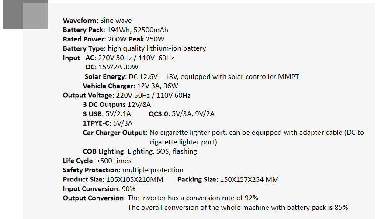Click the COB Lighting label
Viewport: 382px width, 219px height.
point(104,151)
